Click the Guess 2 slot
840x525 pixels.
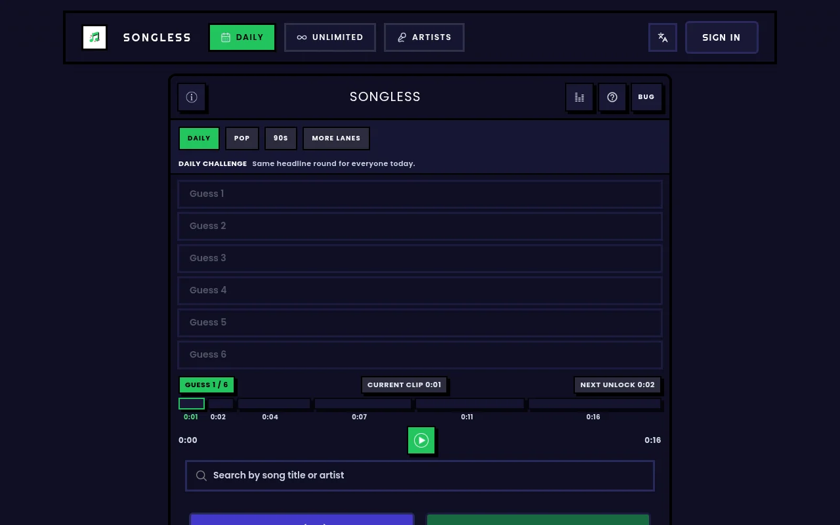420,226
